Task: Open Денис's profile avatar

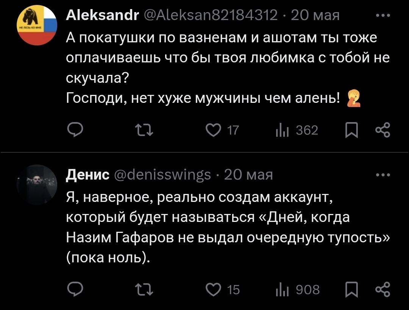Action: [x=37, y=185]
